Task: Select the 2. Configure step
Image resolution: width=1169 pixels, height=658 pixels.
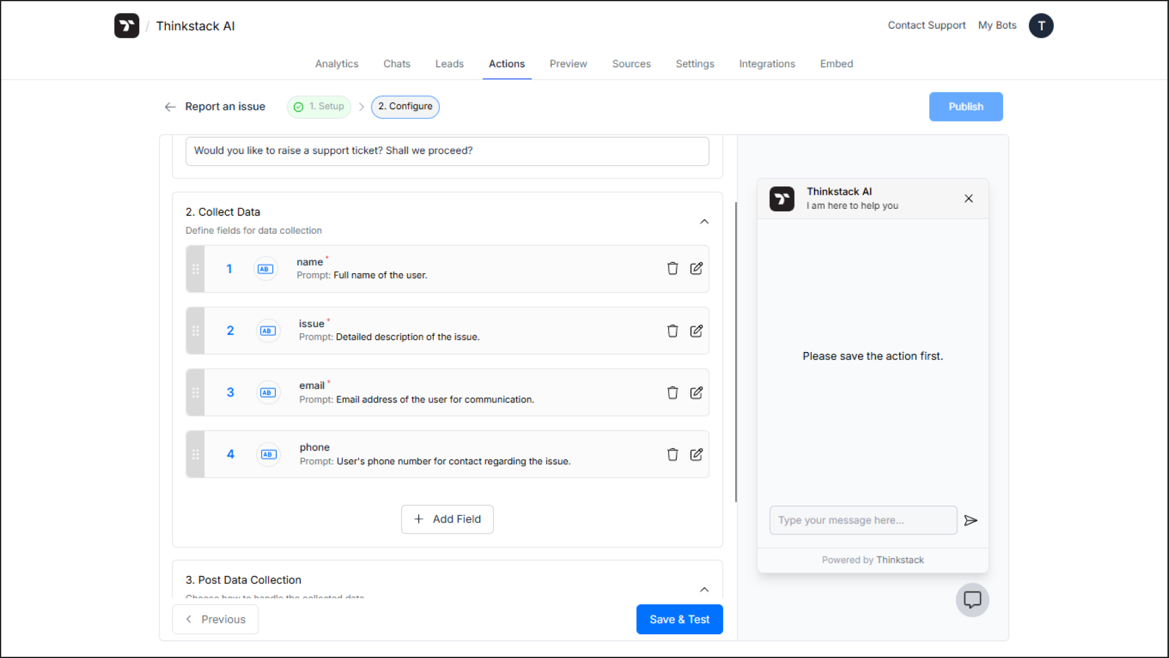Action: point(405,107)
